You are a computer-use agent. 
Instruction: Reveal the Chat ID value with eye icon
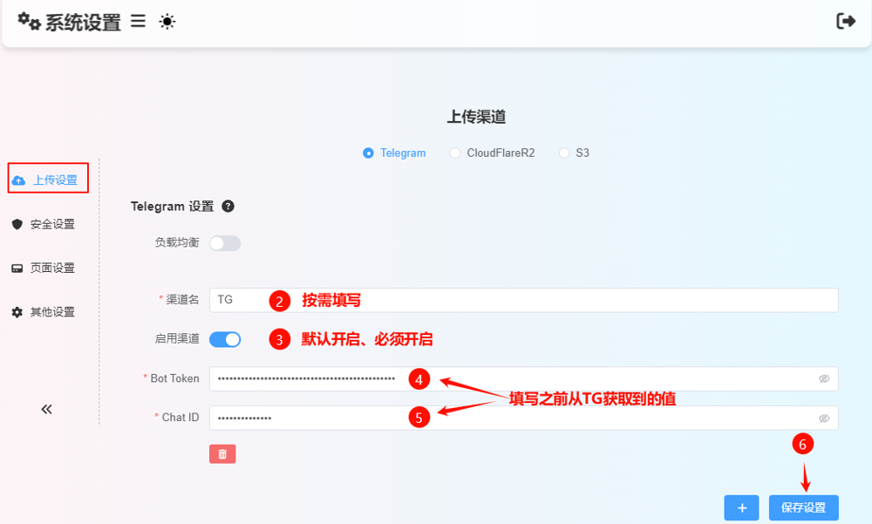[824, 419]
